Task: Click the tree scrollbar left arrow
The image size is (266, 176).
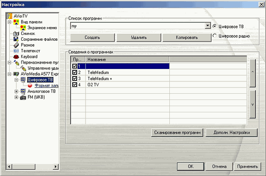Action: [x=9, y=167]
